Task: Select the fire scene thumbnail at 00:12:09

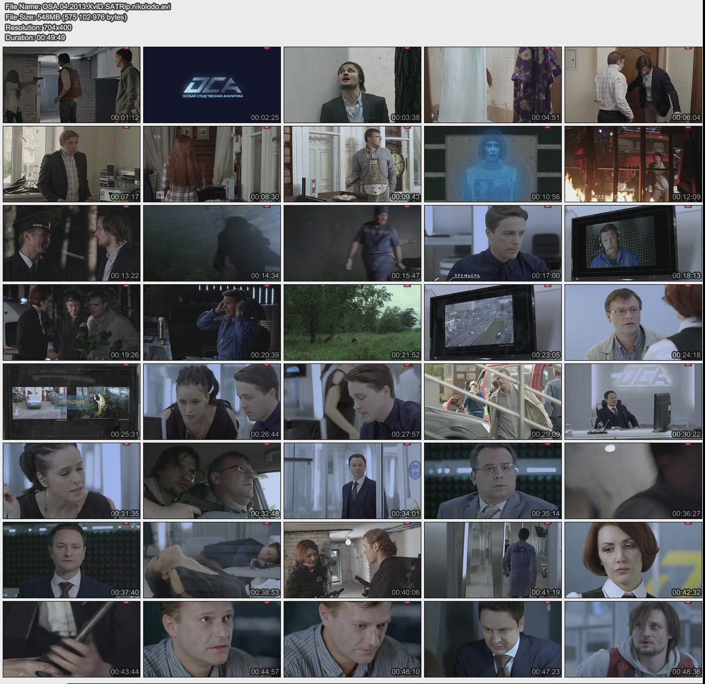Action: click(633, 164)
